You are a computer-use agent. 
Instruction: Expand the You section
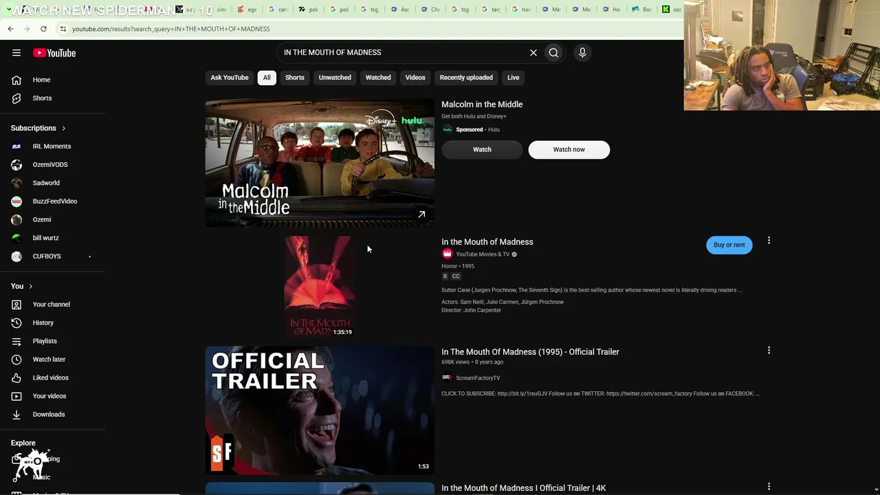[x=22, y=286]
